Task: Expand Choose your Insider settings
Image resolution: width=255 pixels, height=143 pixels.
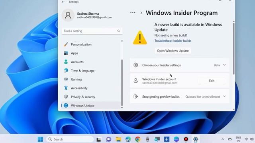Action: point(180,65)
